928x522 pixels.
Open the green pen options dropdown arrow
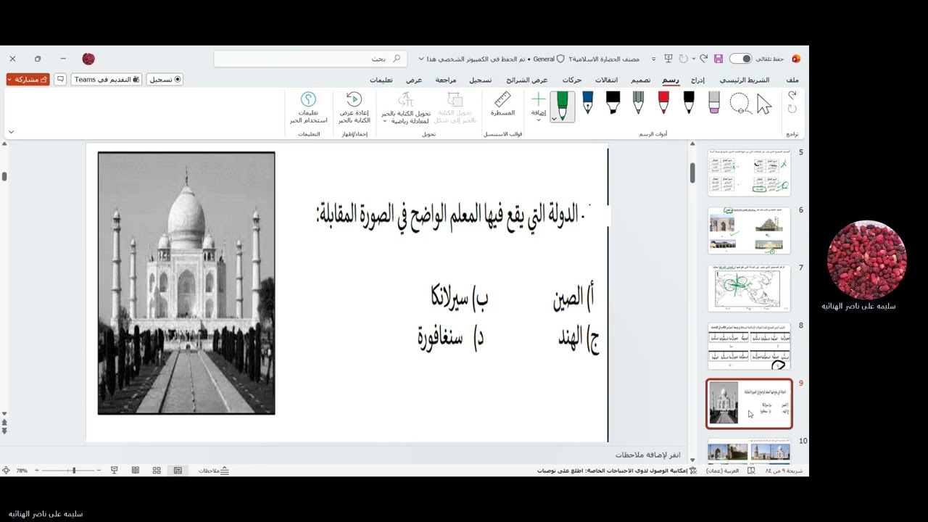coord(554,118)
